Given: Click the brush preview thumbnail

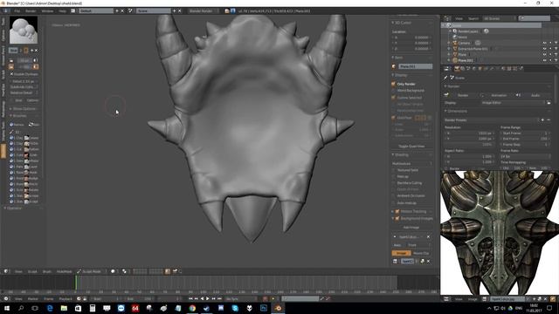Looking at the screenshot, I should [x=24, y=31].
